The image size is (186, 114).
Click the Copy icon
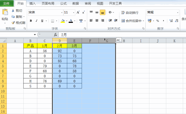[x=13, y=16]
